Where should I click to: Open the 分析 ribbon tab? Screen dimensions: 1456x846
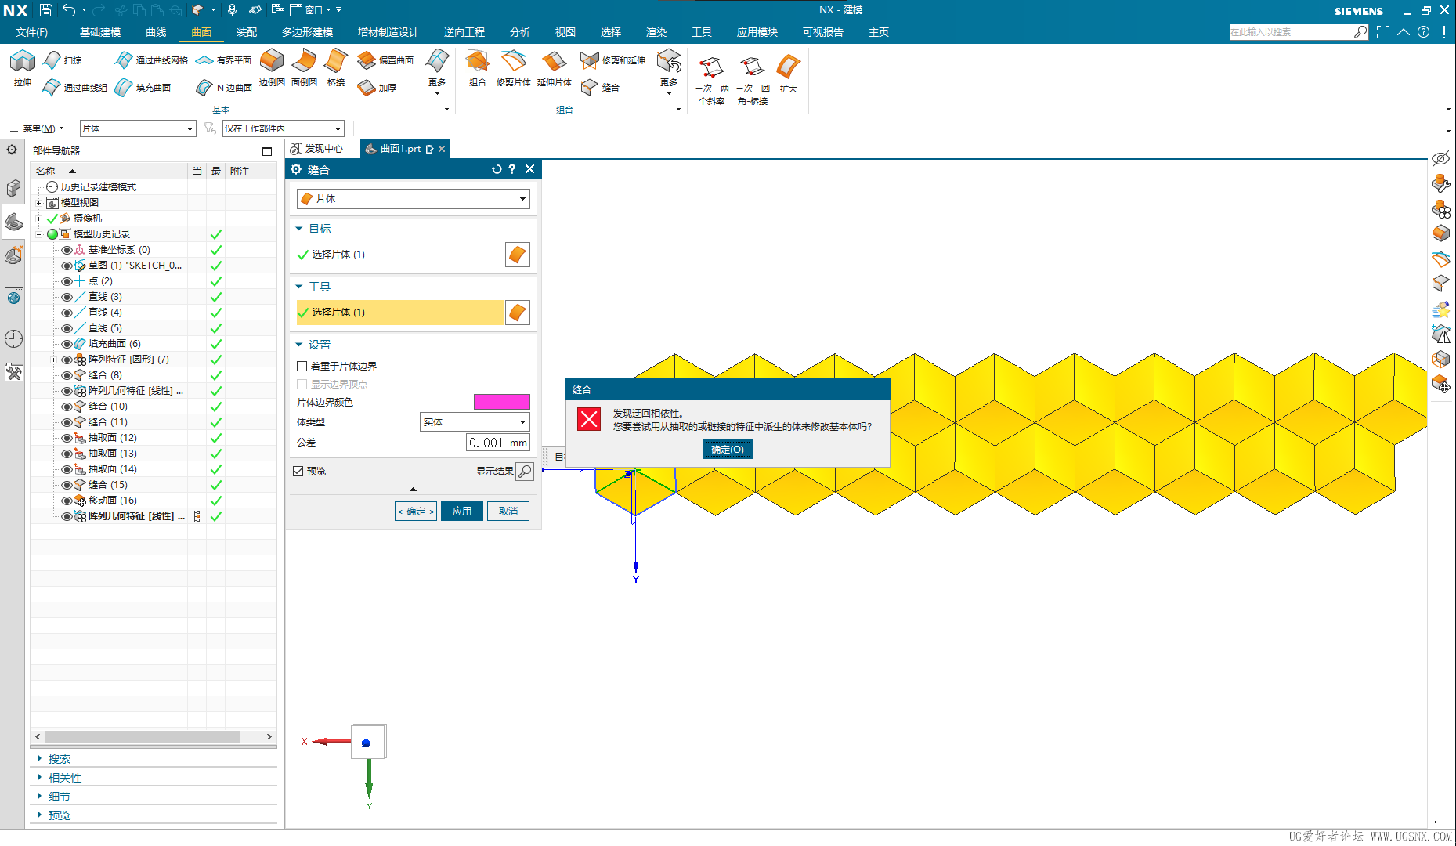(x=520, y=32)
